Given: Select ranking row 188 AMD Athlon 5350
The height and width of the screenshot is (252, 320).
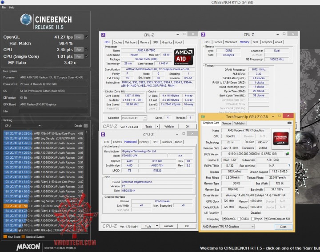Looking at the screenshot, I should point(44,230).
